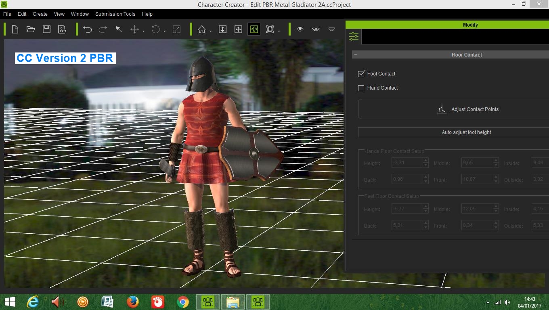Click Auto adjust foot height button
549x310 pixels.
(x=453, y=132)
